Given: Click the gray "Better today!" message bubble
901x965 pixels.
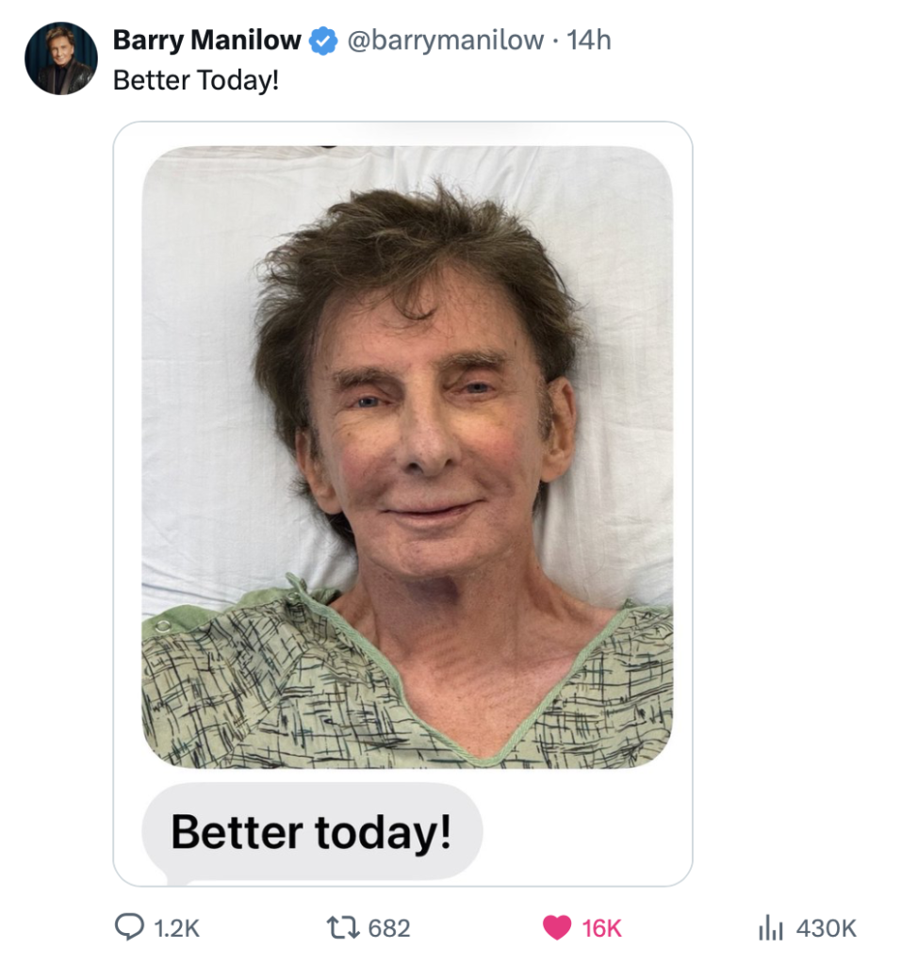Looking at the screenshot, I should point(311,832).
